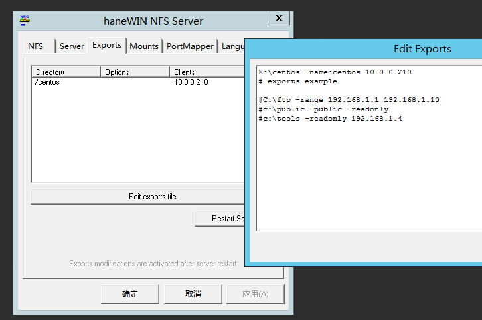Click the haneWIN NFS title bar icon
Image resolution: width=482 pixels, height=320 pixels.
pyautogui.click(x=25, y=20)
